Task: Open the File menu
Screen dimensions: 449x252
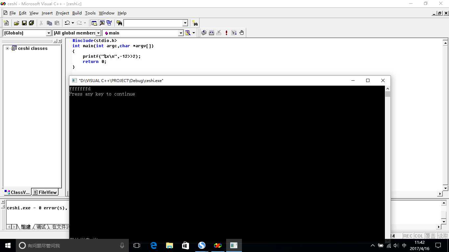Action: pyautogui.click(x=12, y=13)
